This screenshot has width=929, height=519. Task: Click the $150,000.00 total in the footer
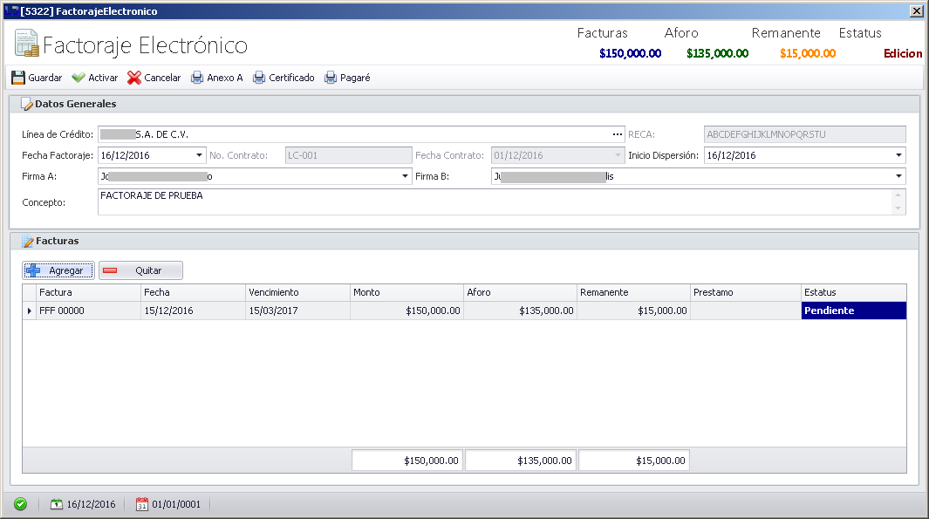(x=407, y=461)
